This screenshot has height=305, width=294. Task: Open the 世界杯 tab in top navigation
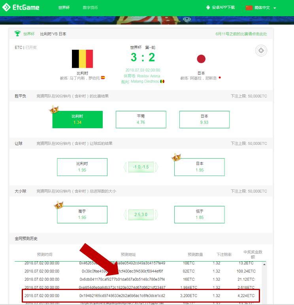[64, 7]
